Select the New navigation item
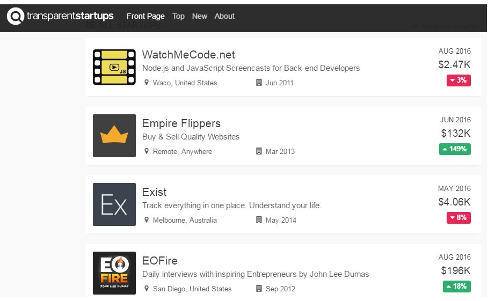Viewport: 488px width, 301px height. point(200,16)
